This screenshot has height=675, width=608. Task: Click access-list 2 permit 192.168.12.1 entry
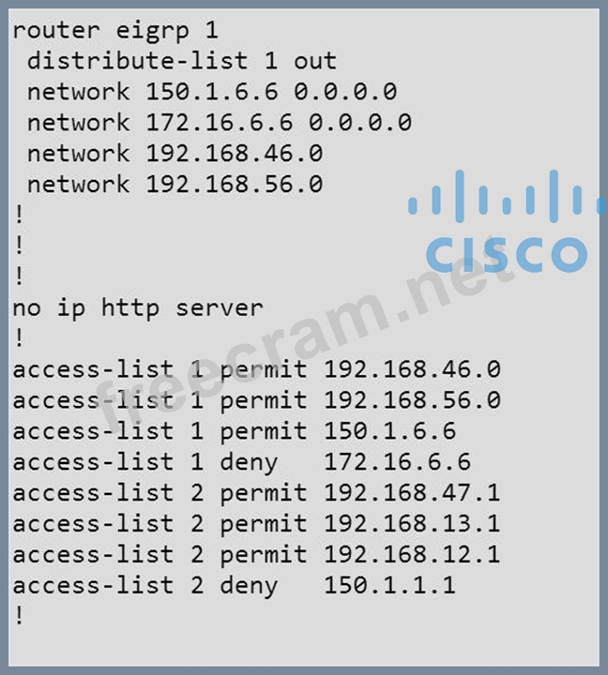click(x=256, y=554)
